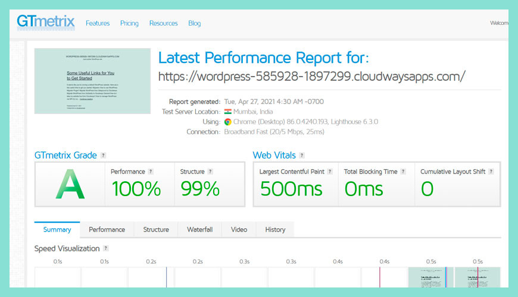The width and height of the screenshot is (518, 297).
Task: Open the Features menu link
Action: [x=98, y=23]
